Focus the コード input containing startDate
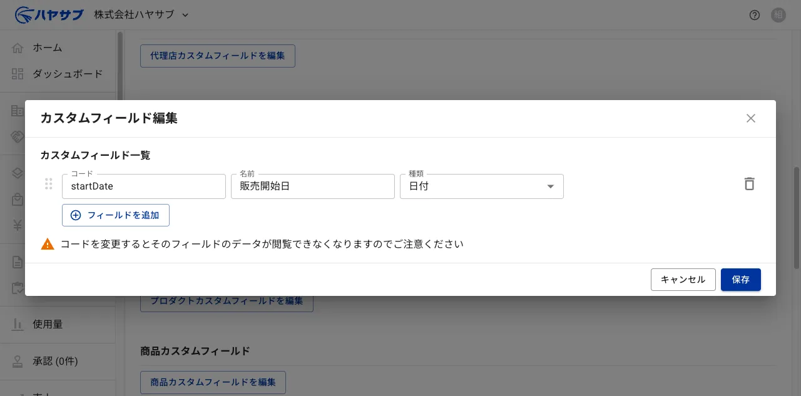Image resolution: width=801 pixels, height=396 pixels. [144, 186]
